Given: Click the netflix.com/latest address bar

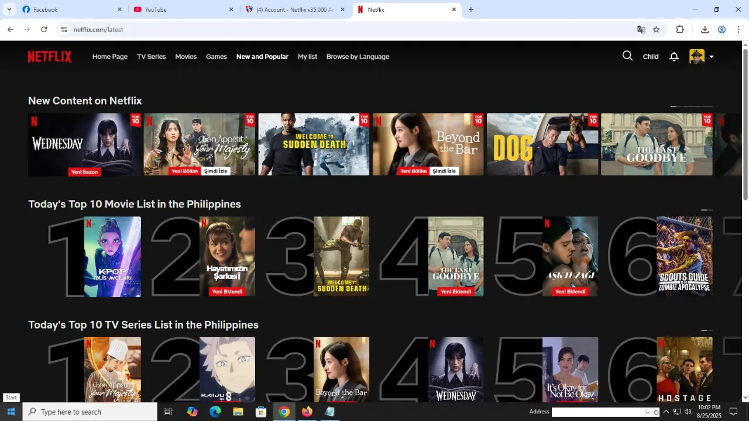Looking at the screenshot, I should pyautogui.click(x=351, y=29).
